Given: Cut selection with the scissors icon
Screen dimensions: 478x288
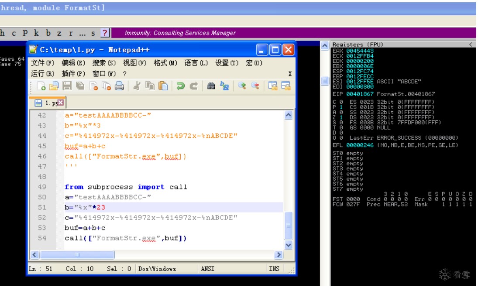Looking at the screenshot, I should (x=137, y=86).
